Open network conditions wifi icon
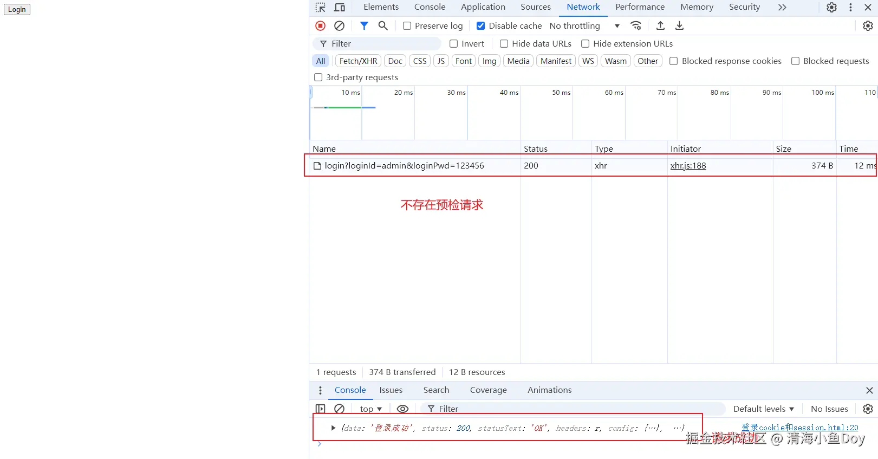Screen dimensions: 878x459 pyautogui.click(x=636, y=25)
